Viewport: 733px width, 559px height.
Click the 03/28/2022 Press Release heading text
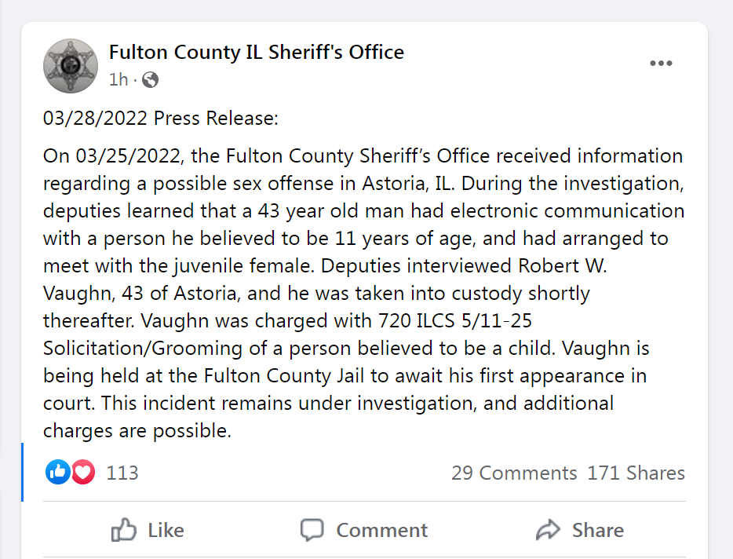[x=160, y=118]
